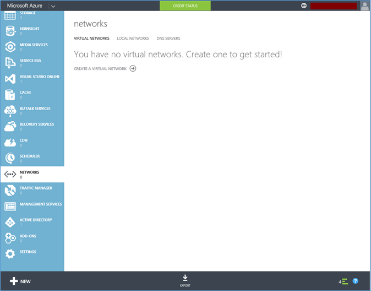This screenshot has height=291, width=371.
Task: Click the Settings label
Action: [28, 252]
